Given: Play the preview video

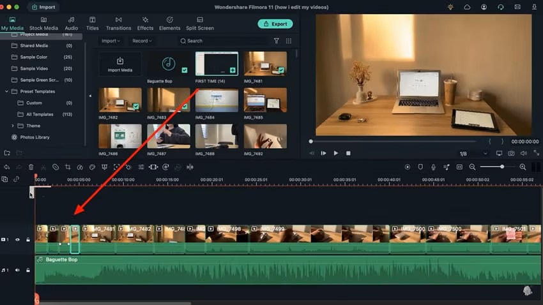Looking at the screenshot, I should pos(335,153).
